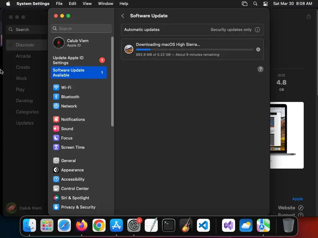Open Maps from the Dock
The width and height of the screenshot is (318, 238).
[x=263, y=225]
